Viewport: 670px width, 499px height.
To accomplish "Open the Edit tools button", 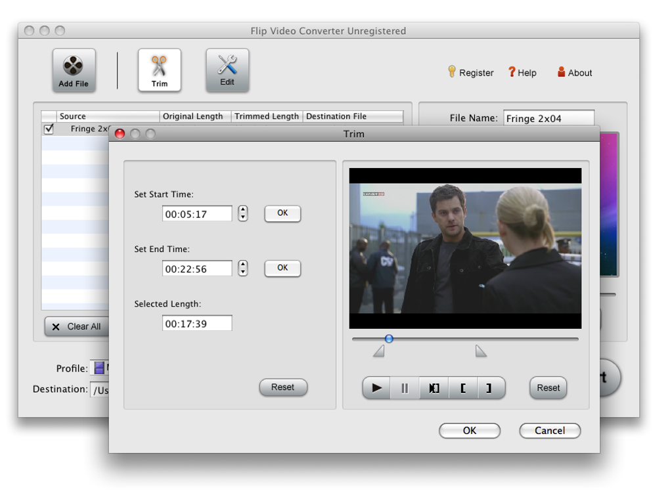I will 227,66.
